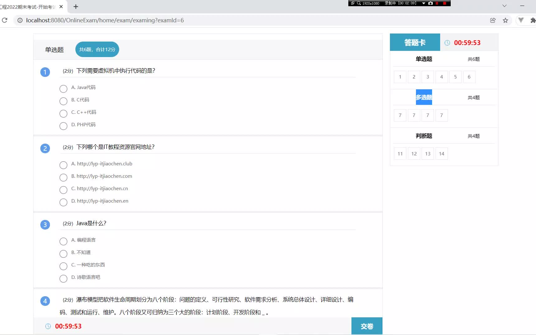The width and height of the screenshot is (536, 335).
Task: Jump to question 1 on answer card
Action: 400,77
